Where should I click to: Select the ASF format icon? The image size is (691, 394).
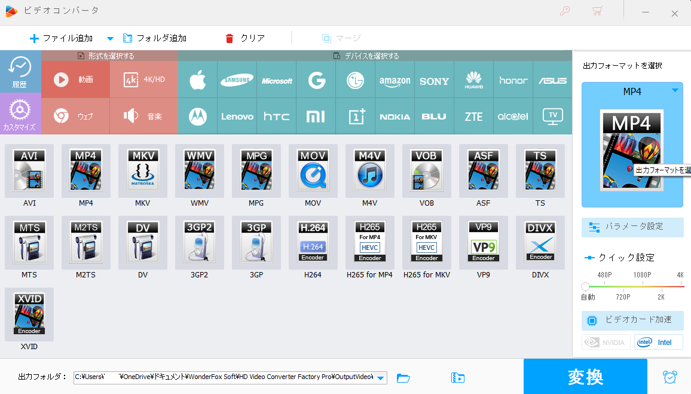[x=484, y=171]
